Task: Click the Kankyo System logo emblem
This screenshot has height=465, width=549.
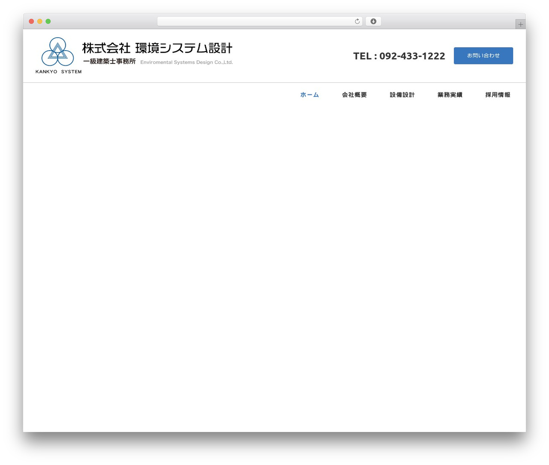Action: [x=58, y=56]
